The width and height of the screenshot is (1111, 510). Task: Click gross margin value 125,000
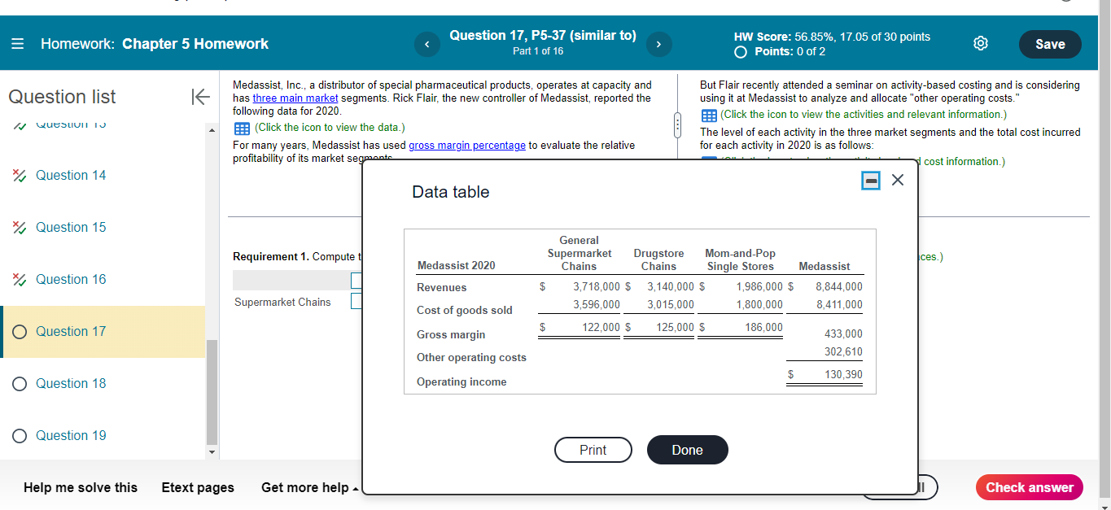[x=676, y=327]
